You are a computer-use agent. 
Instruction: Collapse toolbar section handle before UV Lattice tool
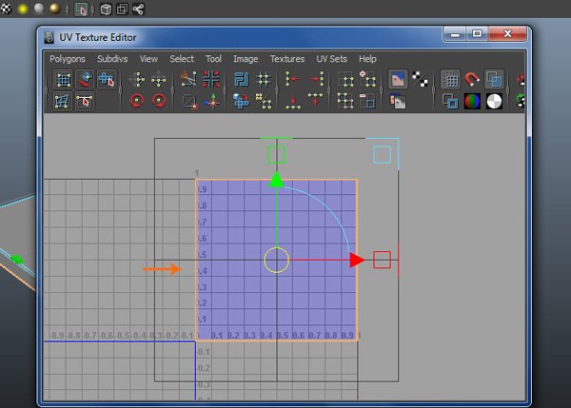pos(47,90)
